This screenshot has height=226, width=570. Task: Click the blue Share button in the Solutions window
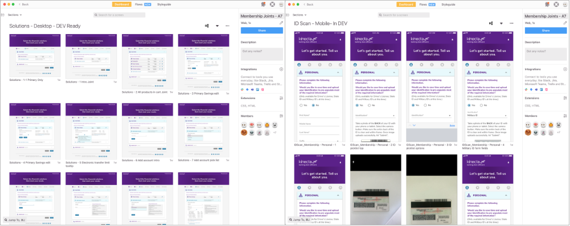click(x=262, y=31)
